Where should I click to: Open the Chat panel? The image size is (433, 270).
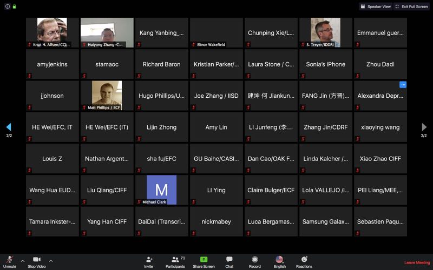click(229, 261)
